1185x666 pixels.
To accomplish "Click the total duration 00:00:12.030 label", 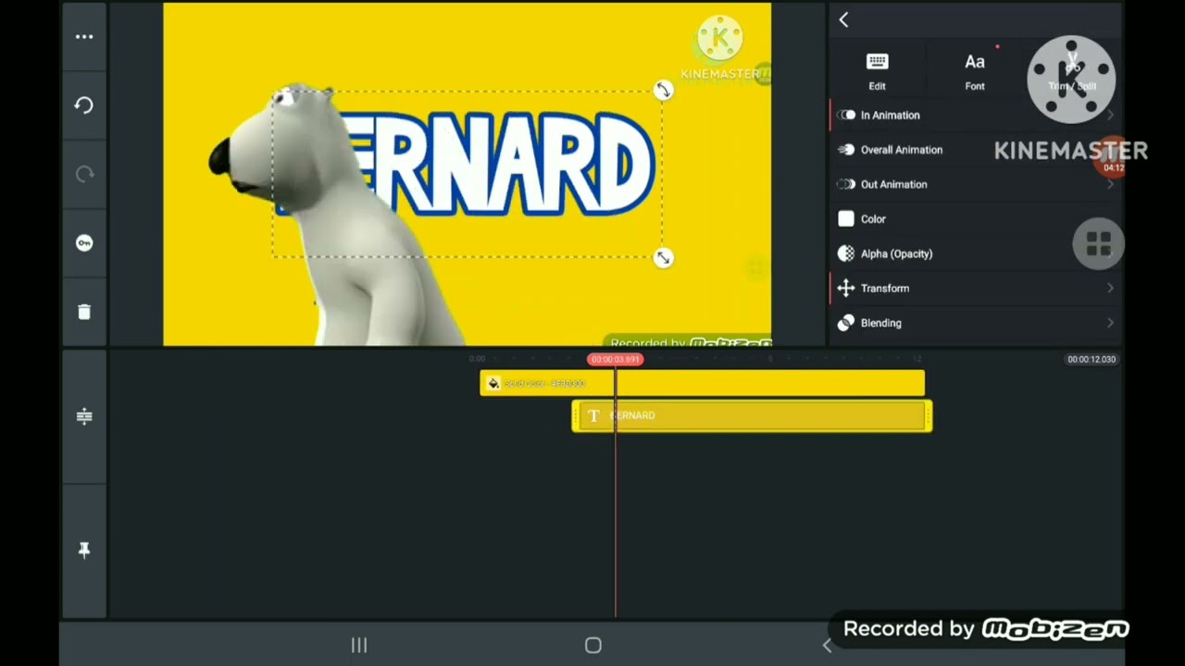I will [x=1091, y=359].
